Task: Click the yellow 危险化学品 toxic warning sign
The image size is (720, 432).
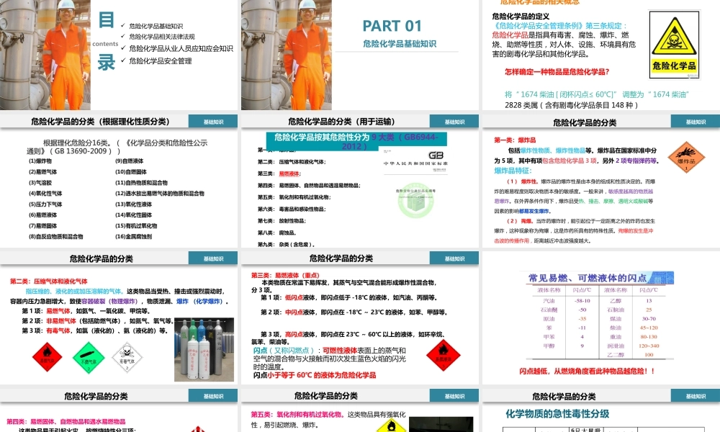Action: pos(674,45)
